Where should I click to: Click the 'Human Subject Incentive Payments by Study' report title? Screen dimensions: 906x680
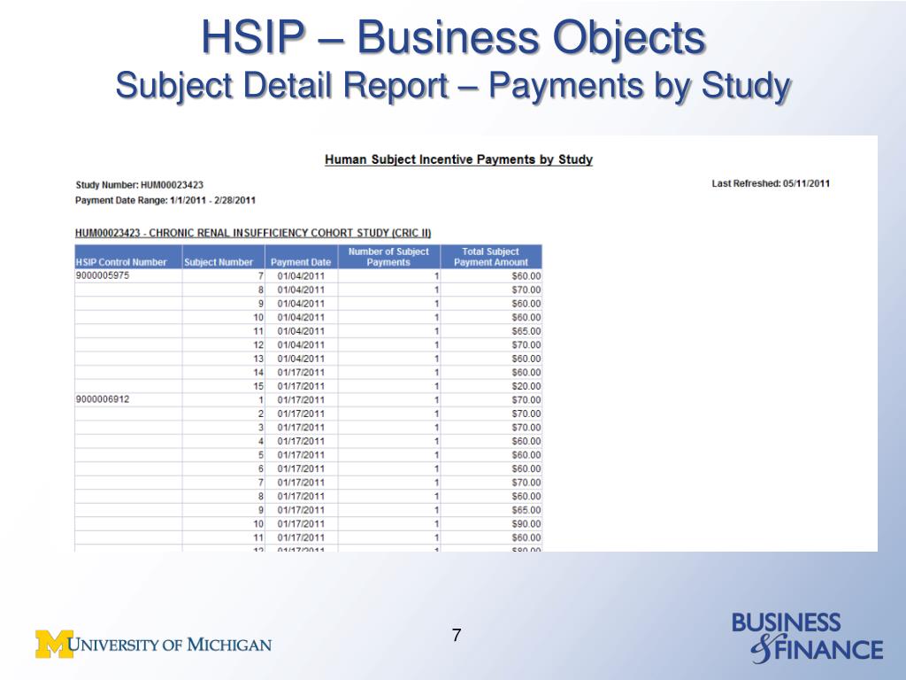(x=459, y=159)
